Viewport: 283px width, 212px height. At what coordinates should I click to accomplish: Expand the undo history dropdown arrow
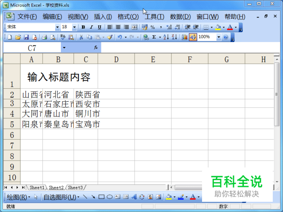coord(126,37)
